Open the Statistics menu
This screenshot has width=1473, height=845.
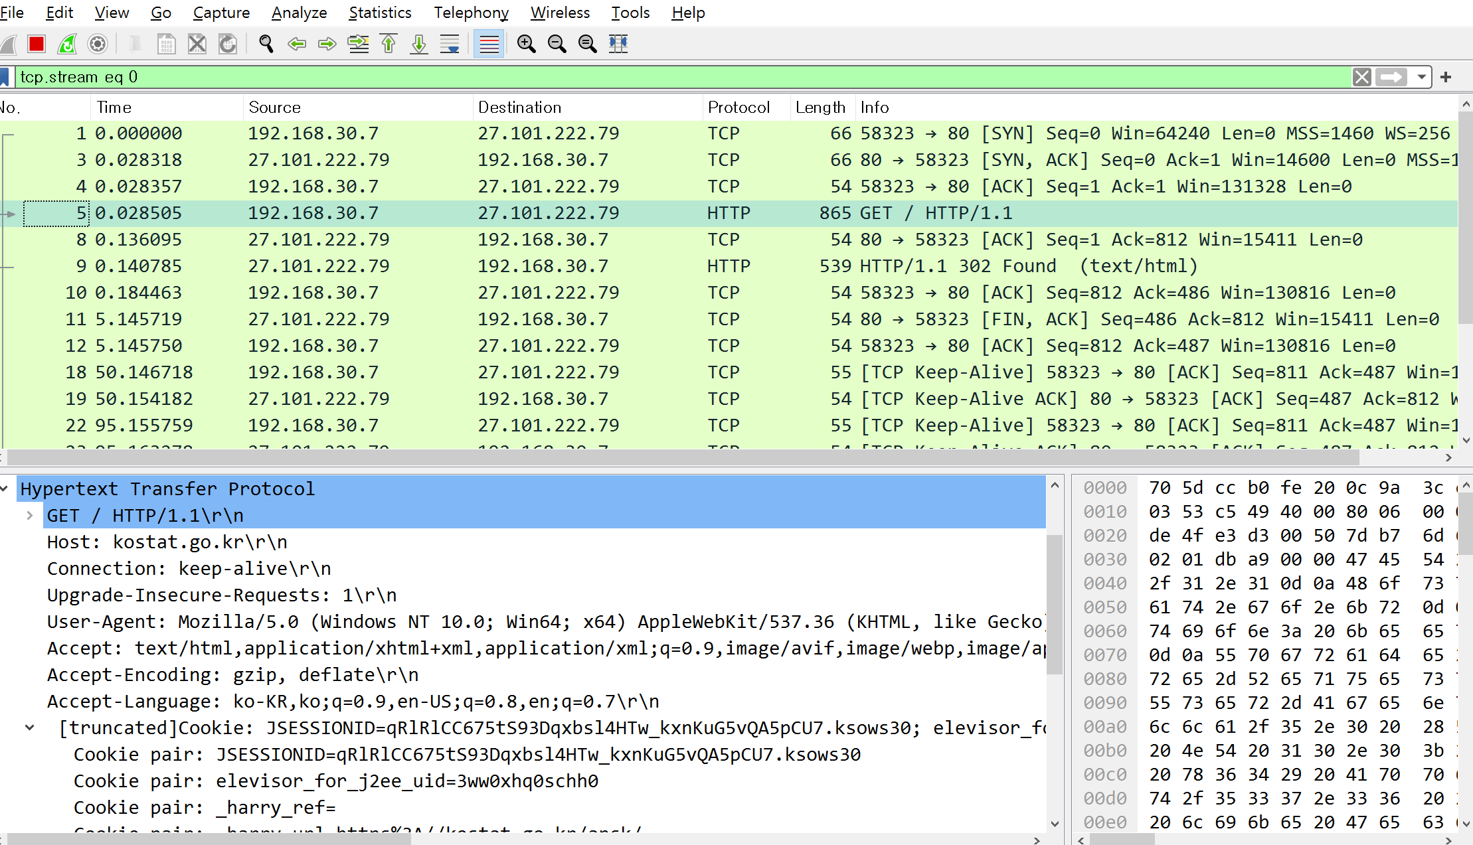pyautogui.click(x=380, y=13)
